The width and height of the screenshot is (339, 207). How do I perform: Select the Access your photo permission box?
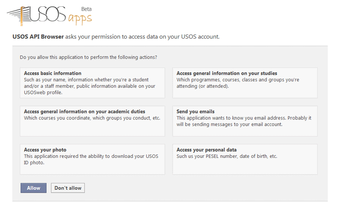(x=92, y=159)
